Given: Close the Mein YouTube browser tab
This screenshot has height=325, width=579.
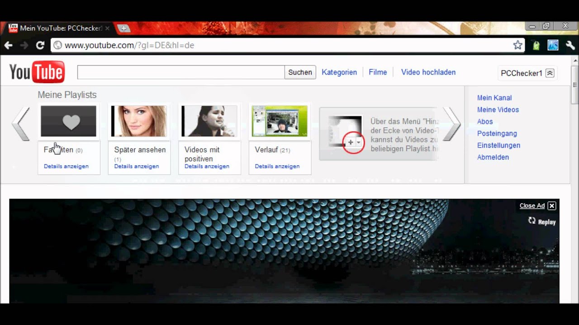Looking at the screenshot, I should pos(108,28).
